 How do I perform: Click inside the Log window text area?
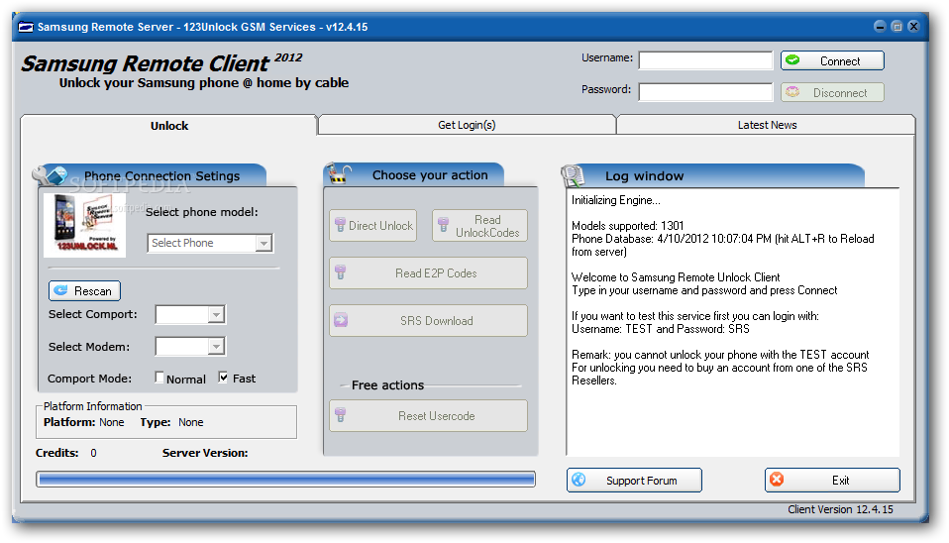(732, 322)
